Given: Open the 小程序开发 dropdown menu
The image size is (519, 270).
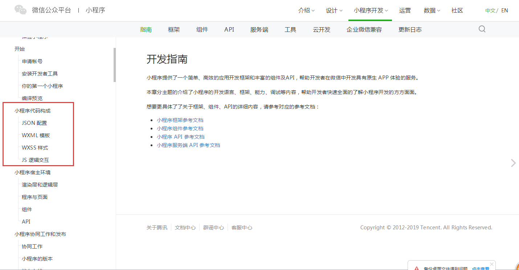Looking at the screenshot, I should point(371,11).
